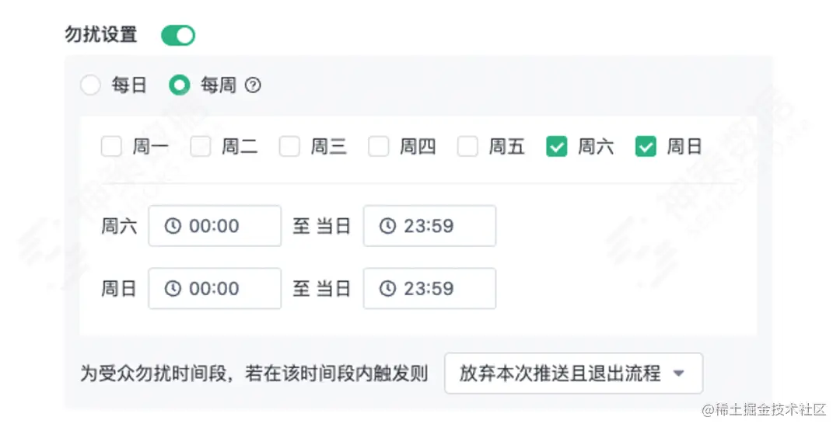Check the 周四 checkbox
Image resolution: width=840 pixels, height=431 pixels.
click(378, 147)
